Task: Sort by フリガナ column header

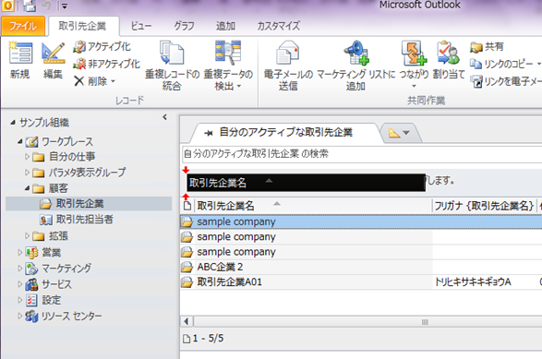Action: tap(484, 206)
